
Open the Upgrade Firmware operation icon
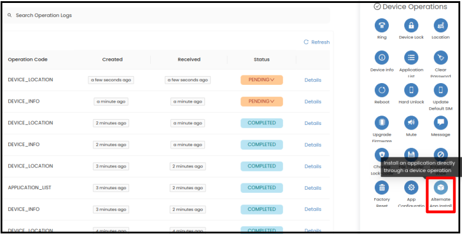point(382,123)
